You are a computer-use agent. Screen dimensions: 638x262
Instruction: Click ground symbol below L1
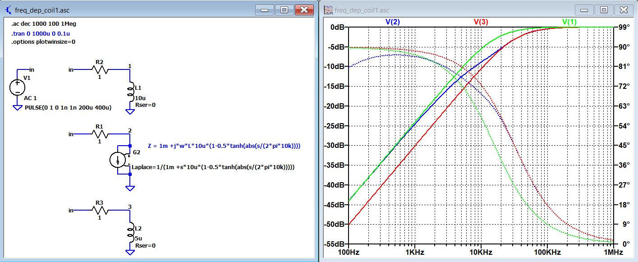point(131,112)
